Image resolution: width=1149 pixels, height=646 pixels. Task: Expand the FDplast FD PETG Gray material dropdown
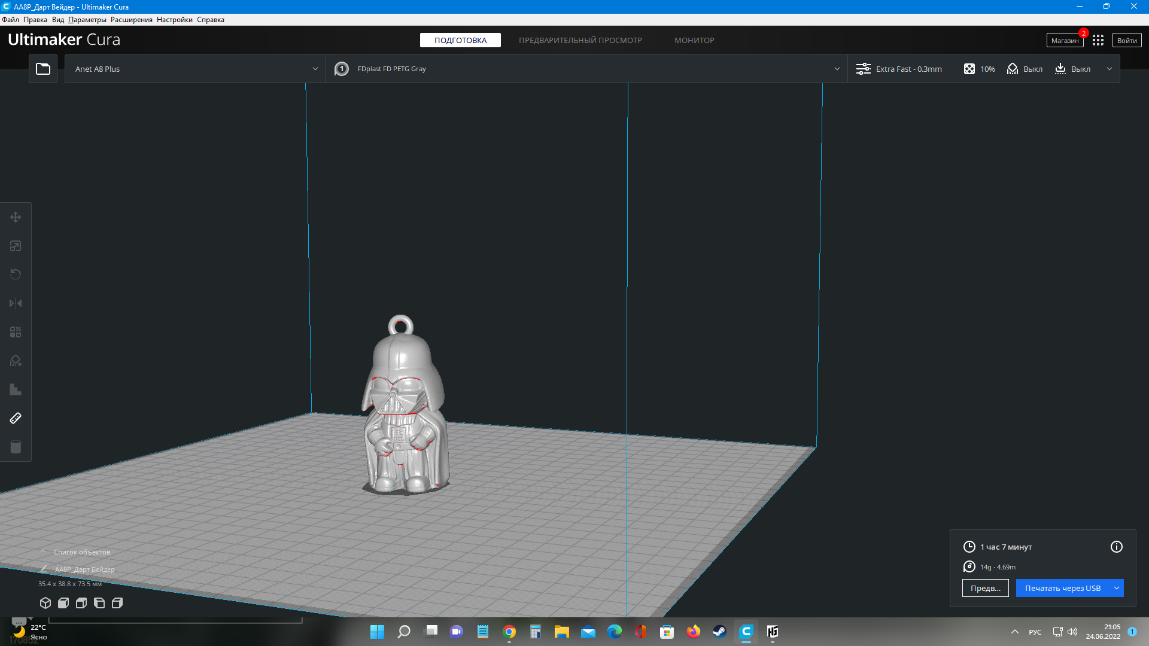tap(837, 69)
